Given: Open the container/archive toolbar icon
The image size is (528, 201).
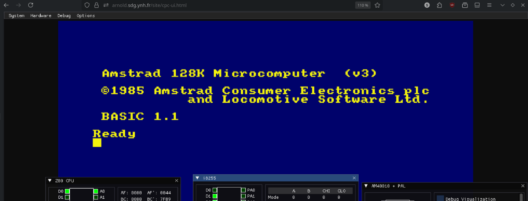Looking at the screenshot, I should coord(465,5).
